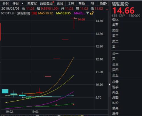Click the MA5:10.12 indicator label
The height and width of the screenshot is (116, 142).
[x=45, y=13]
